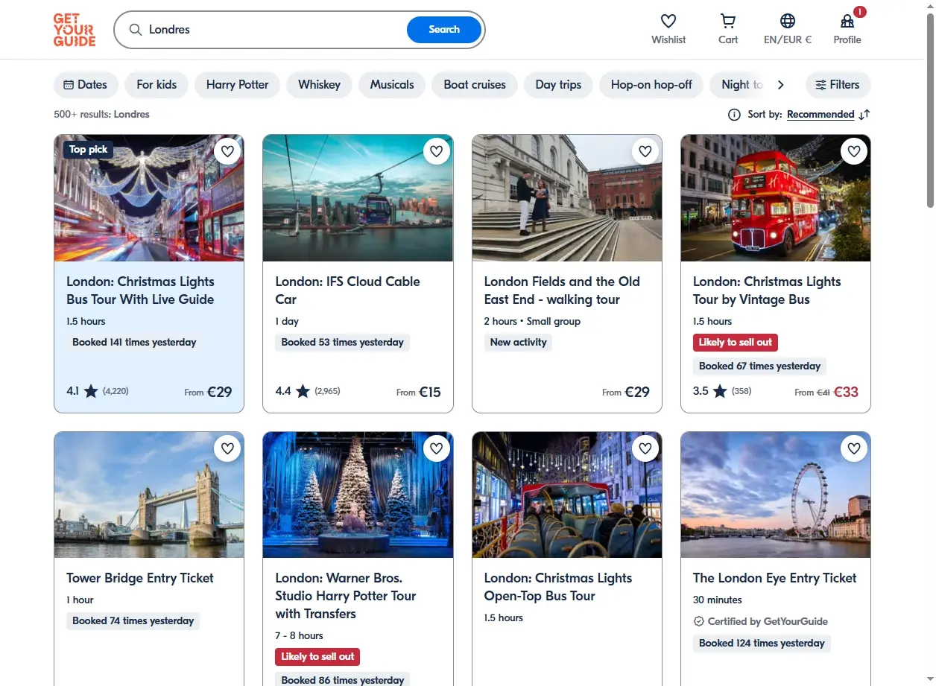Click the 4.4 star rating with 2,965 reviews
The width and height of the screenshot is (936, 686).
[308, 390]
